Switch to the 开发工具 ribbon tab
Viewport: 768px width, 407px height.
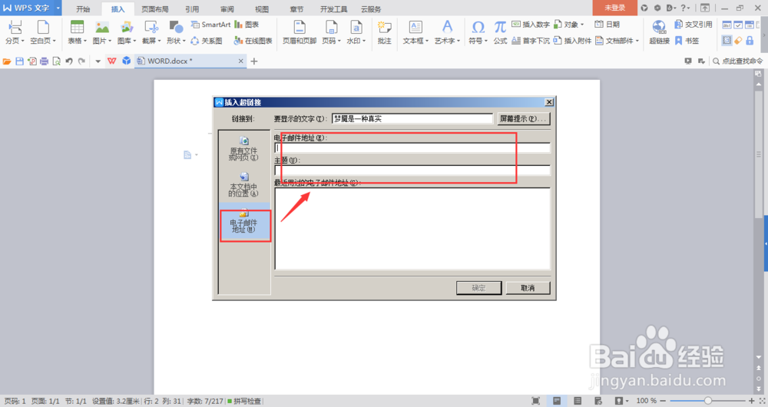click(333, 8)
